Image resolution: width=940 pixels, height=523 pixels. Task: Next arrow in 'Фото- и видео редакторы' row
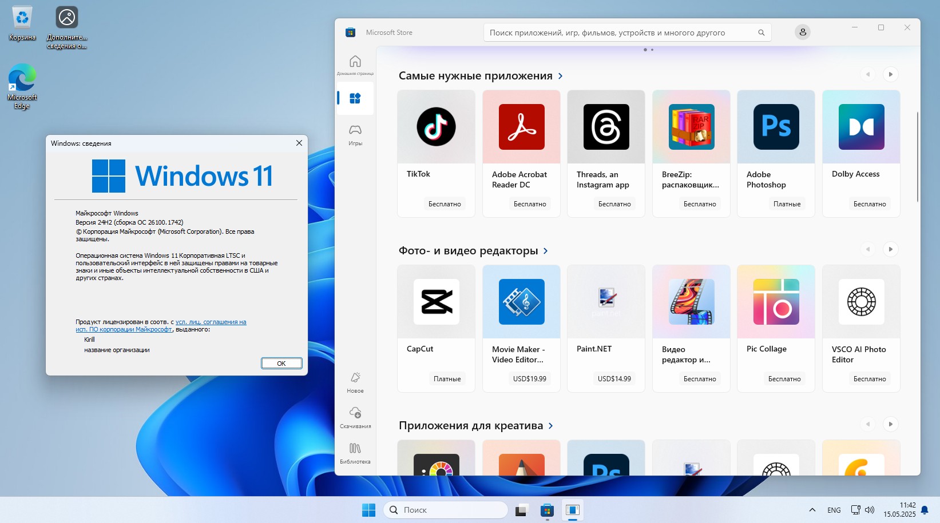pos(890,249)
